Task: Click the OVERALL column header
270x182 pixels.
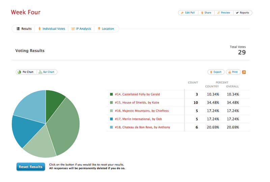Action: click(x=232, y=86)
